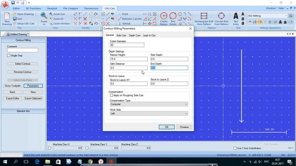Screen dimensions: 296x166
Task: Open the Backplot ribbon tab
Action: [52, 8]
